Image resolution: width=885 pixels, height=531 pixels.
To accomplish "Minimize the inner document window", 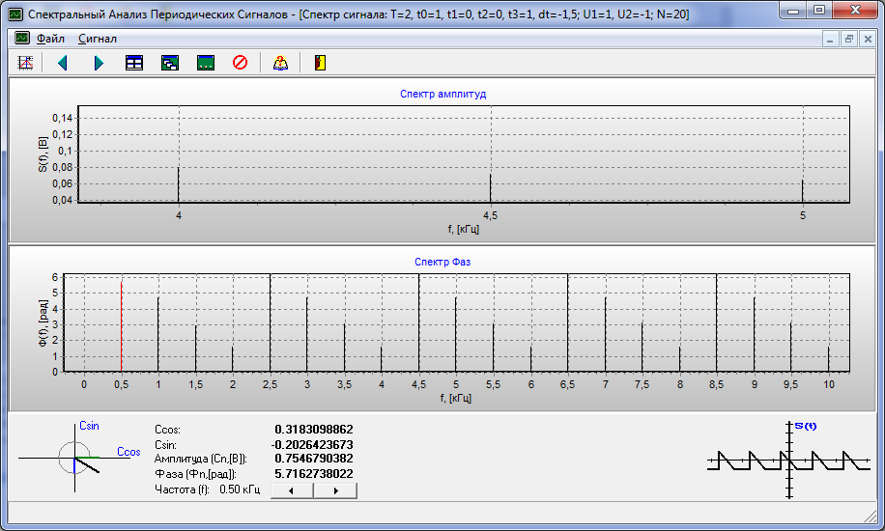I will [x=832, y=39].
